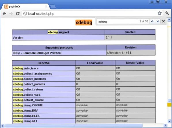Click the vertical scrollbar down arrow
The width and height of the screenshot is (172, 128).
pos(169,121)
